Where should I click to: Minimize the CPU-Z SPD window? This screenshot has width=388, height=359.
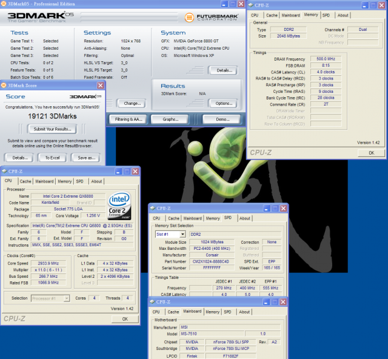(x=267, y=209)
